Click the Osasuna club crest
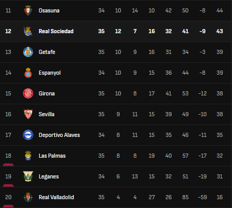Viewport: 232px width, 208px height. (x=28, y=10)
